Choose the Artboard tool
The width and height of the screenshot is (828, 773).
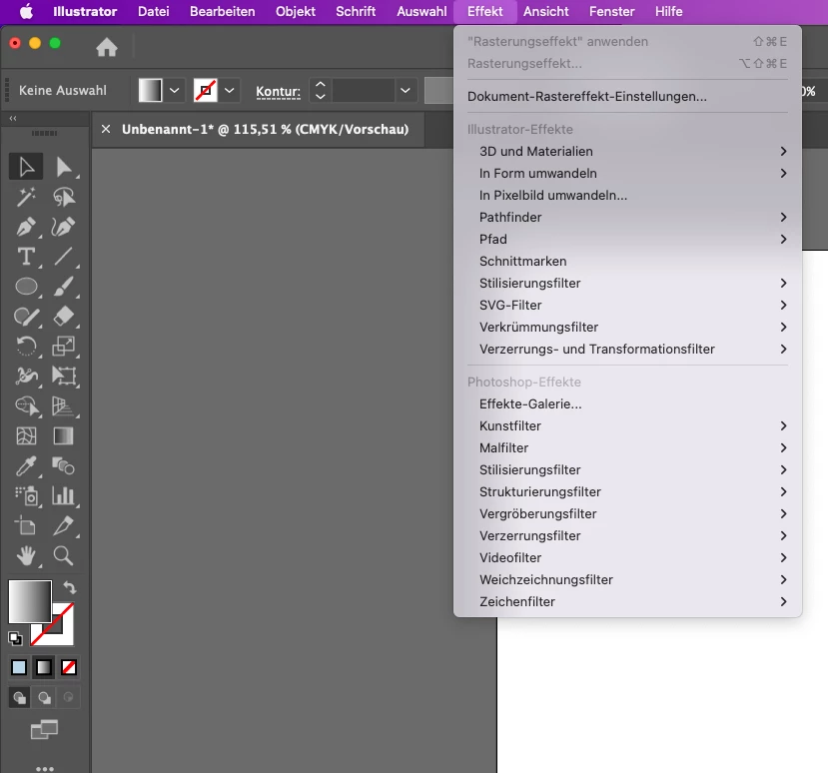(x=26, y=526)
